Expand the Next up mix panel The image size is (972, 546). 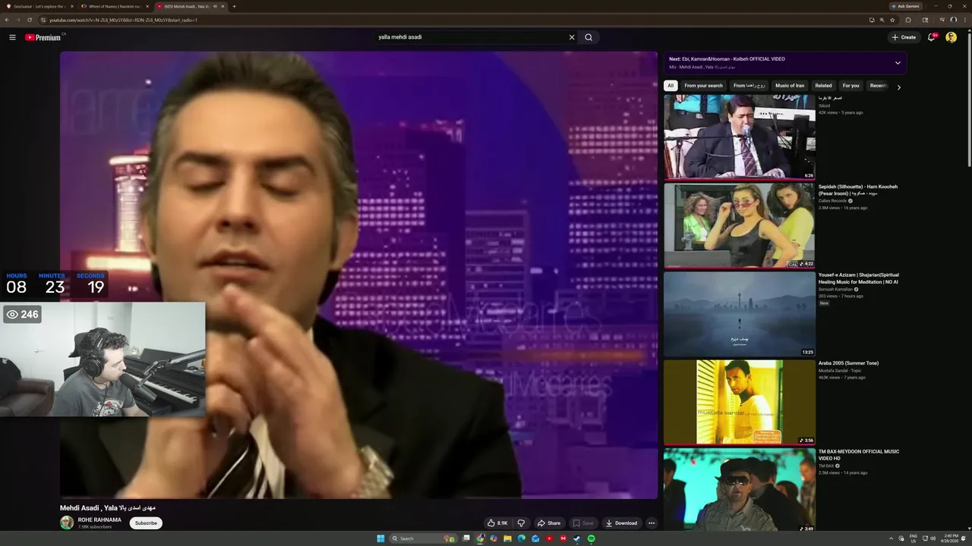pos(898,63)
